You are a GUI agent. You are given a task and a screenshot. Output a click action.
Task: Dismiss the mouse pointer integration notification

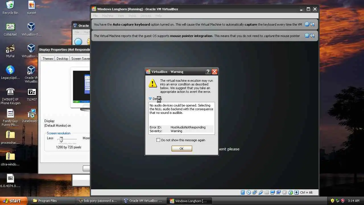pyautogui.click(x=307, y=36)
